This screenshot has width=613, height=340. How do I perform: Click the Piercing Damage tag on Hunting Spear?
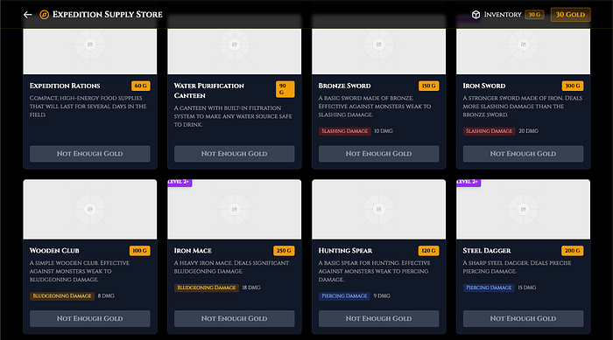[x=344, y=296]
